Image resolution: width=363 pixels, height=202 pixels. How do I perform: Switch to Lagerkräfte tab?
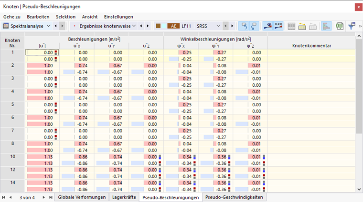(x=124, y=197)
